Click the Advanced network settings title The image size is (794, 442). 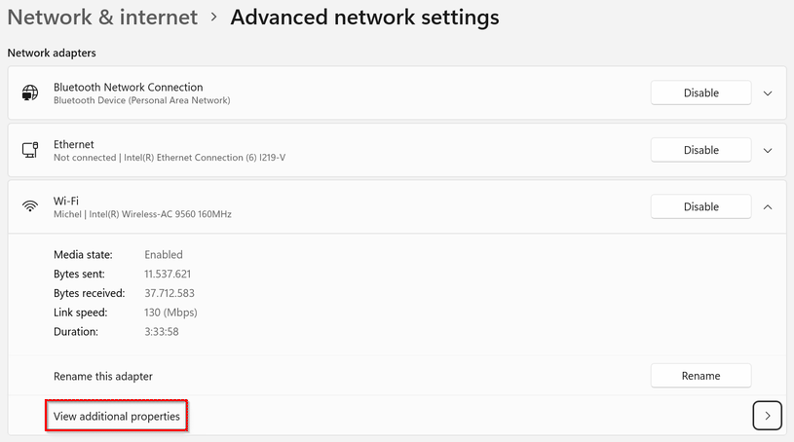[x=364, y=18]
